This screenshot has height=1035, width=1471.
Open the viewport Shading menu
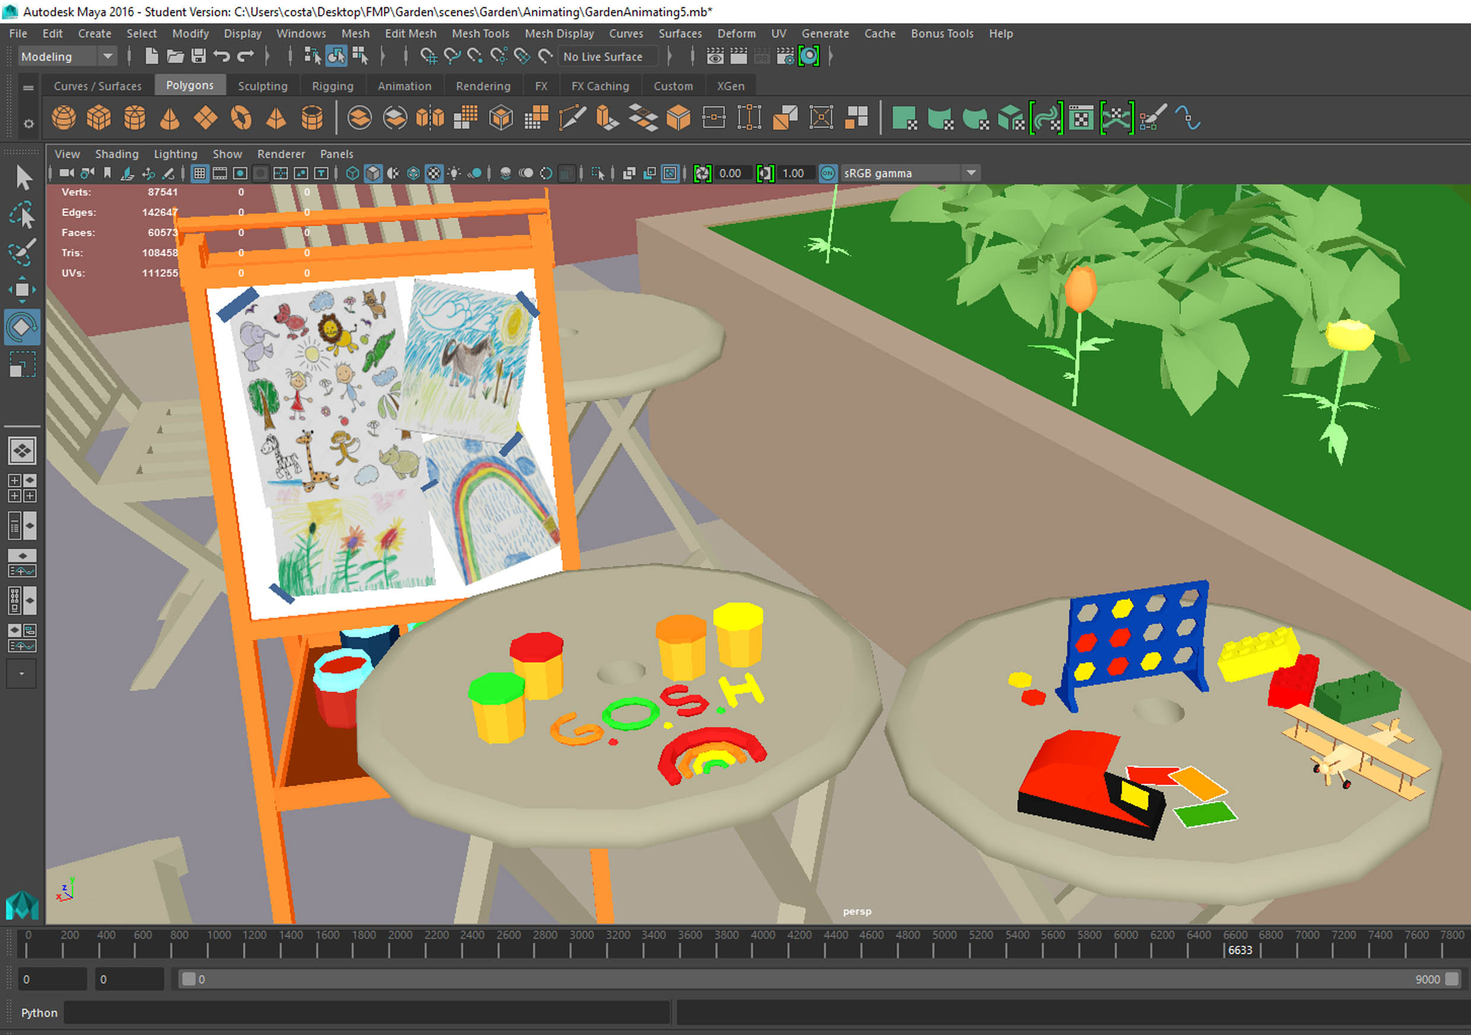[x=117, y=154]
